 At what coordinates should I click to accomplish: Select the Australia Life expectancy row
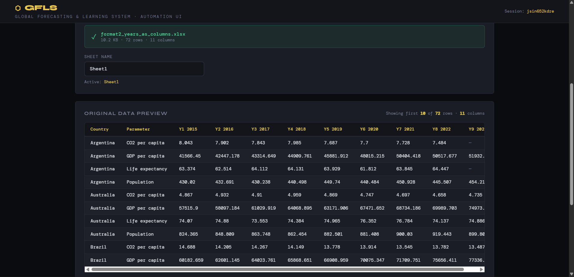coord(284,221)
